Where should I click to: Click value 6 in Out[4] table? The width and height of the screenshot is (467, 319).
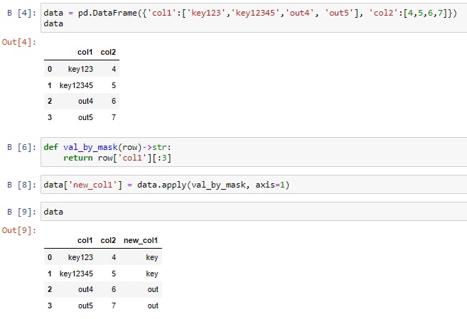114,101
